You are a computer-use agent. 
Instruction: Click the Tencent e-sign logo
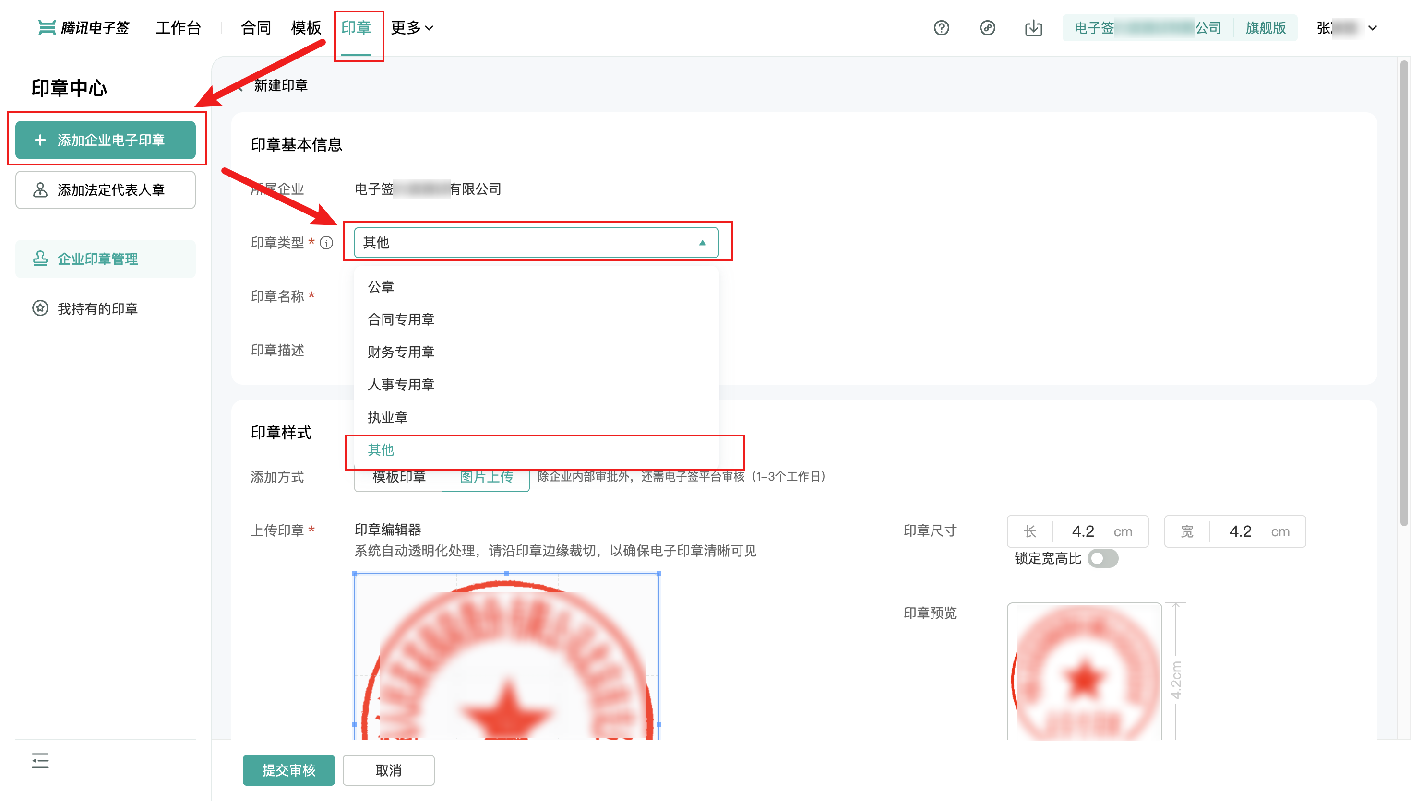84,27
